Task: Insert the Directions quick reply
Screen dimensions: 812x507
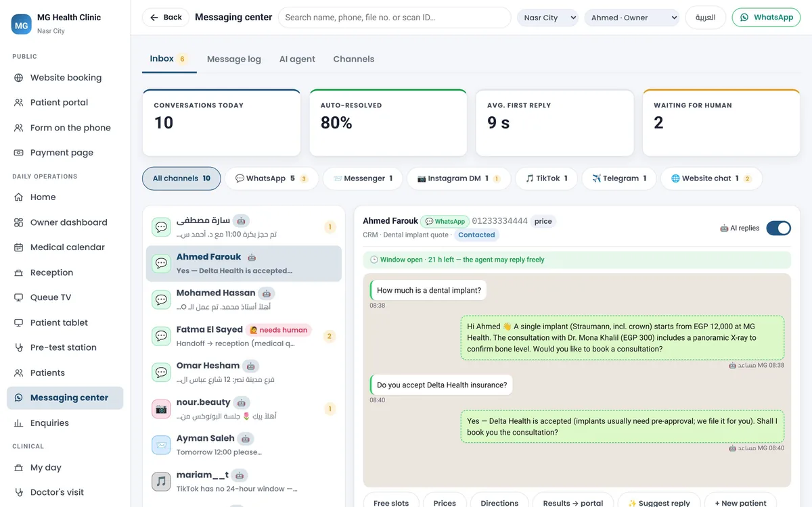Action: pyautogui.click(x=499, y=502)
